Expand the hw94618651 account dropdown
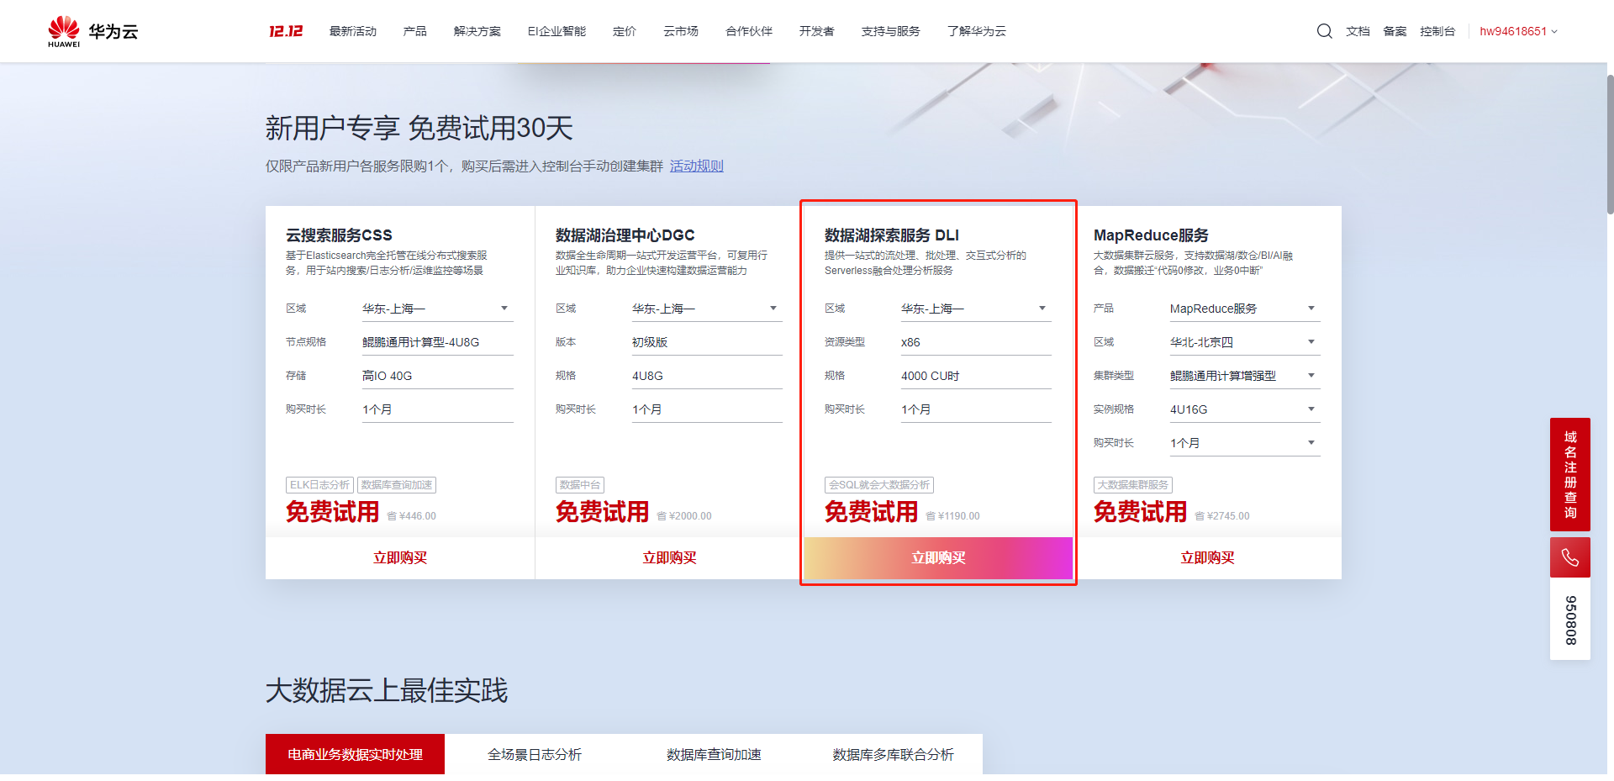This screenshot has height=781, width=1614. 1518,31
